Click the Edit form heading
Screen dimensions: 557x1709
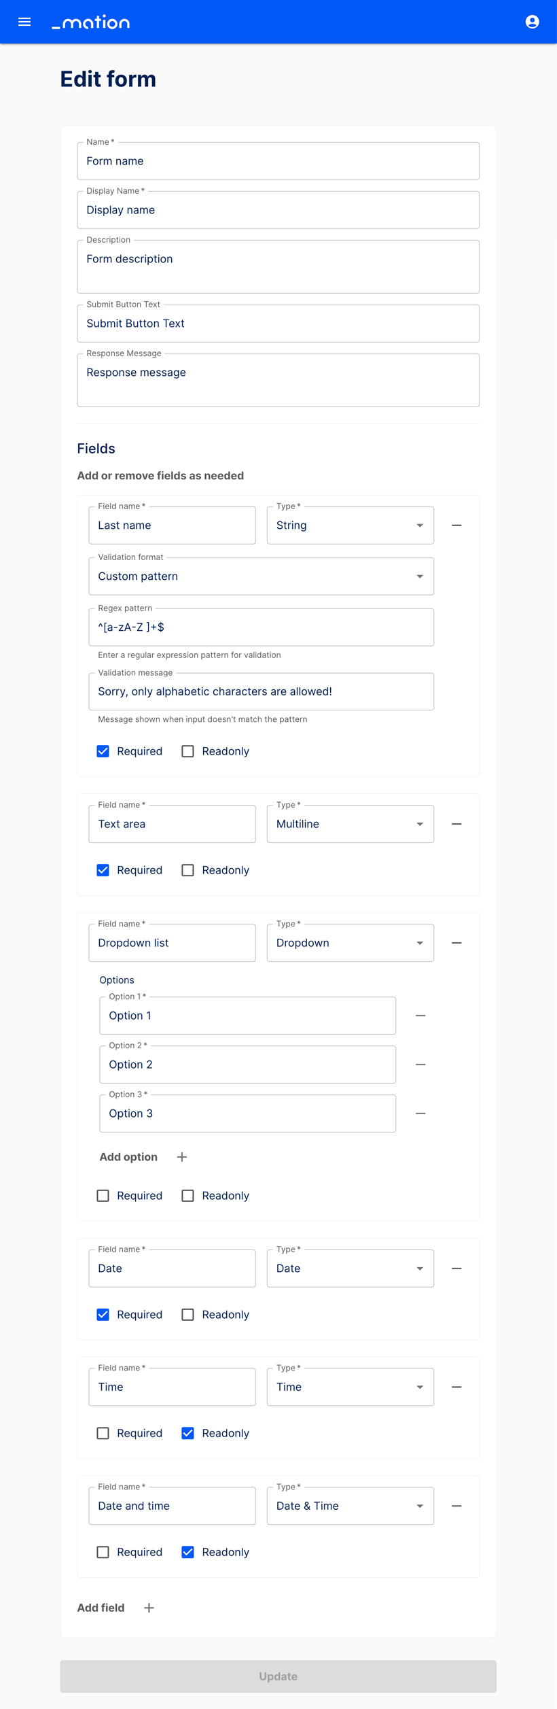108,79
